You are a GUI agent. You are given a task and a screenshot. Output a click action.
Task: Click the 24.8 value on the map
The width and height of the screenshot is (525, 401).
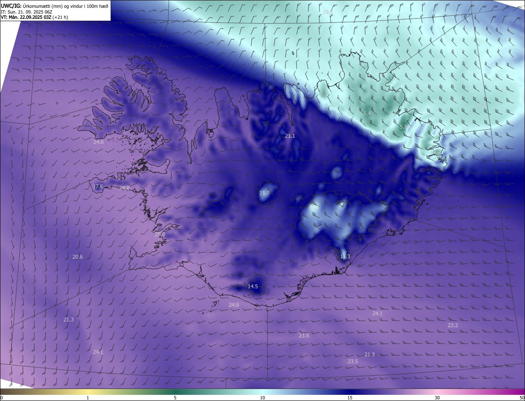[124, 188]
